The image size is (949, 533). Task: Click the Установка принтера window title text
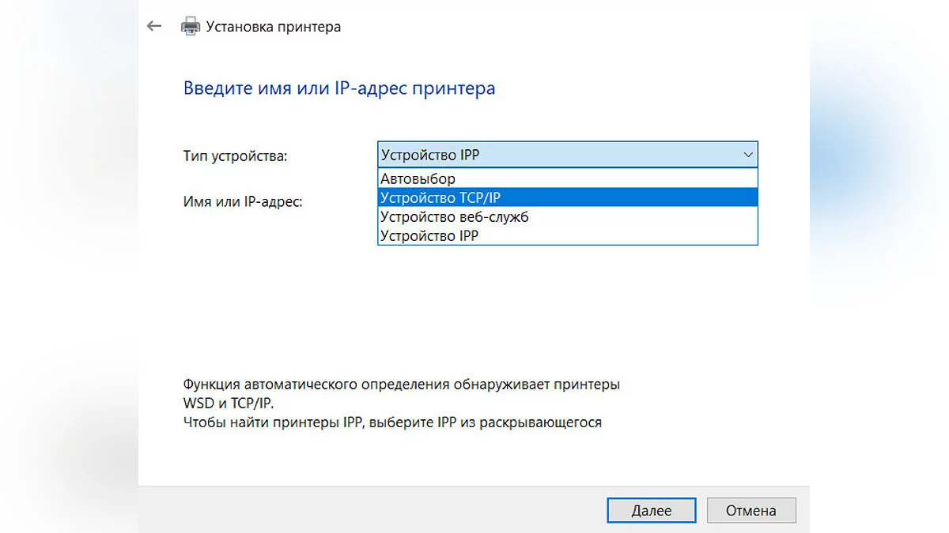(x=274, y=27)
